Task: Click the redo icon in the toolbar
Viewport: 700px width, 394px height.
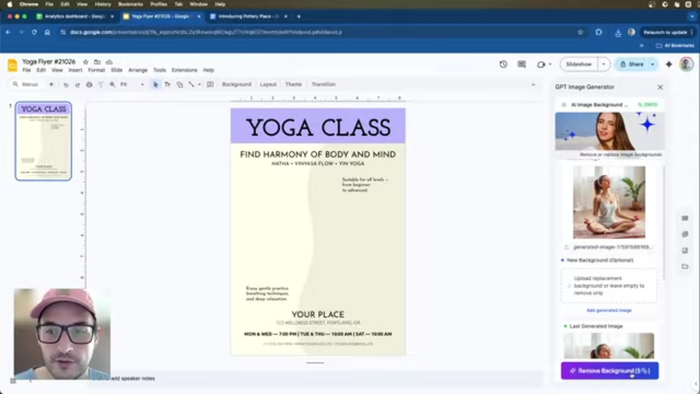Action: click(x=79, y=84)
